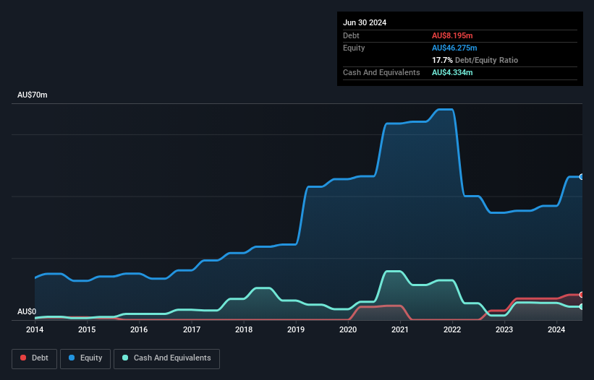Click the 2021 axis label
This screenshot has height=380, width=594.
coord(400,329)
